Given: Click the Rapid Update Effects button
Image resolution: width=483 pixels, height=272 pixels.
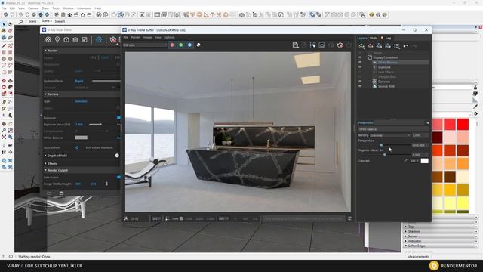Looking at the screenshot, I should click(x=78, y=81).
